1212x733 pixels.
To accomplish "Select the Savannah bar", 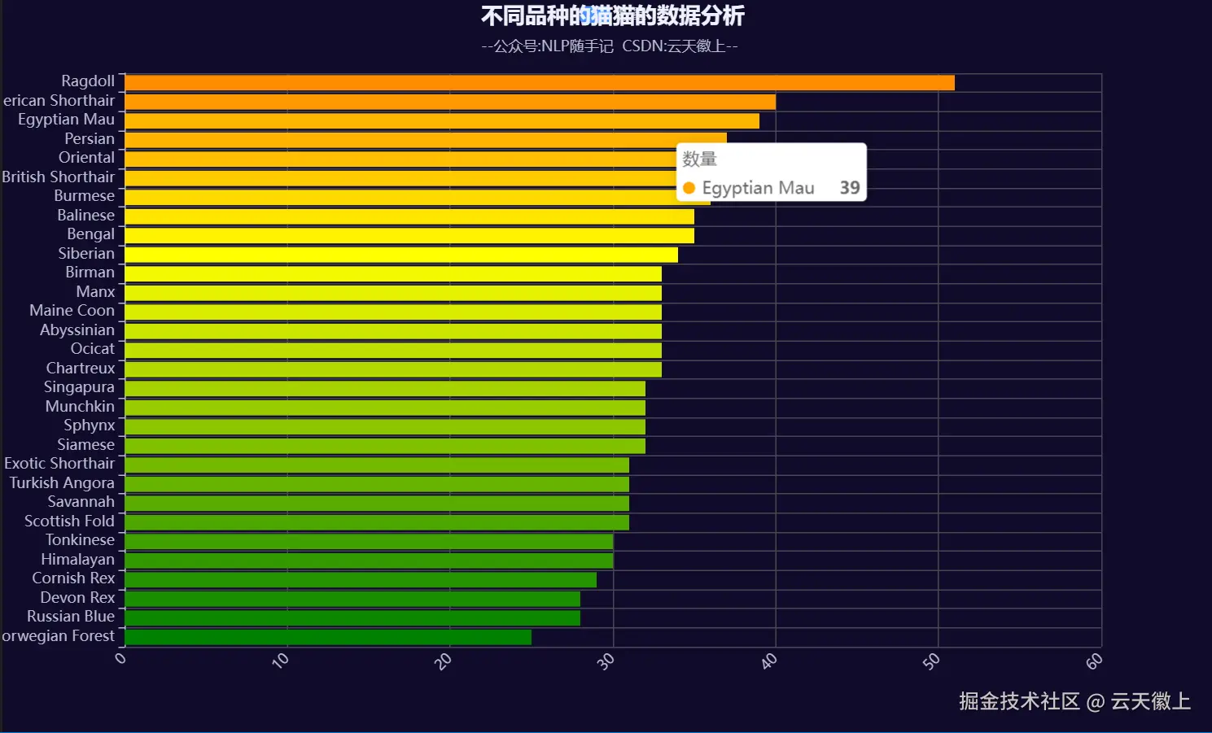I will 377,503.
